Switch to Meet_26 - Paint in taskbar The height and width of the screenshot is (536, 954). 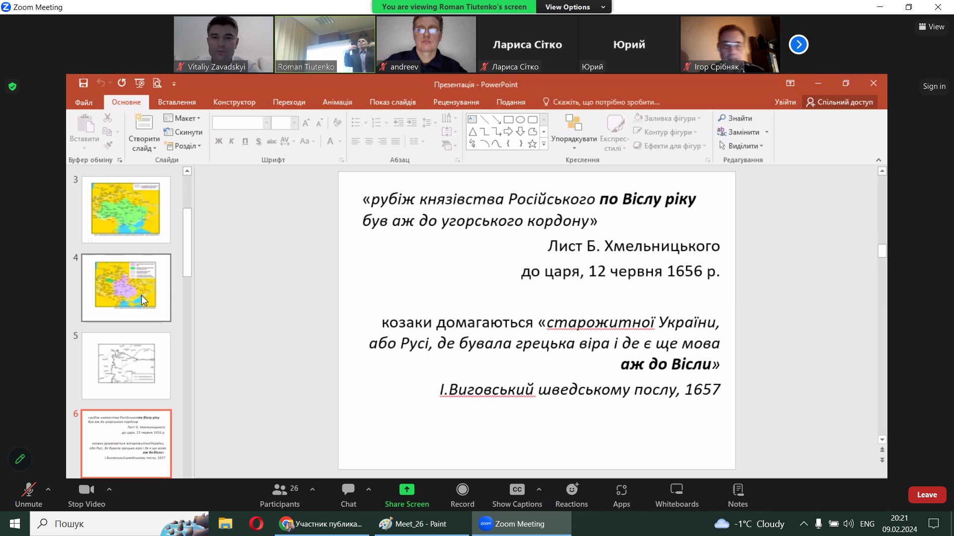coord(420,524)
